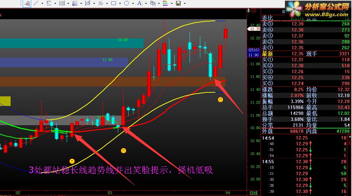
Task: Click the smiley face signal under first arrow
Action: click(72, 161)
